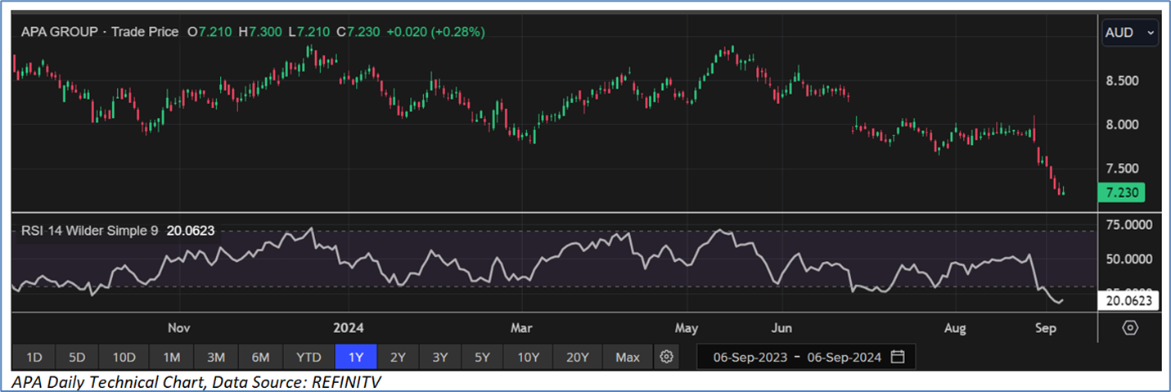Open the date range calendar icon

[x=898, y=357]
